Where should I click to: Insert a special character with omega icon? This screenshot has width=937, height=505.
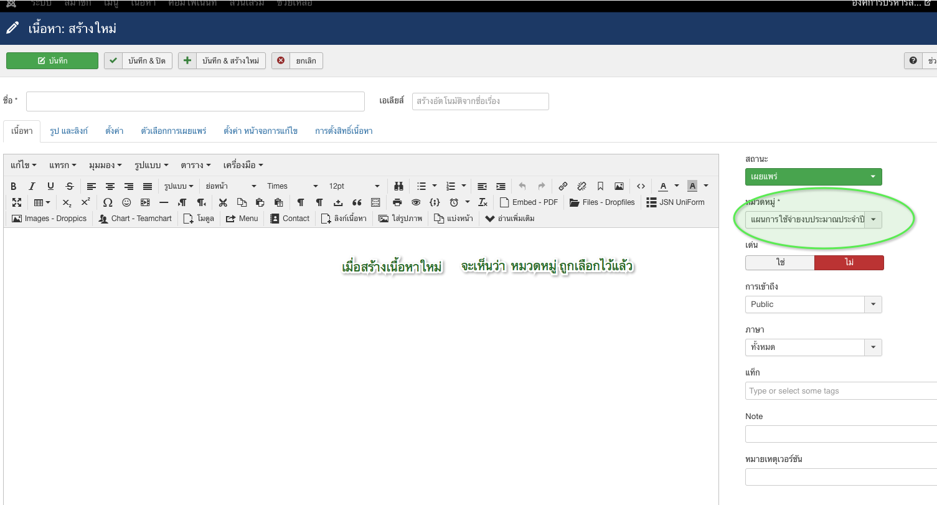click(108, 202)
